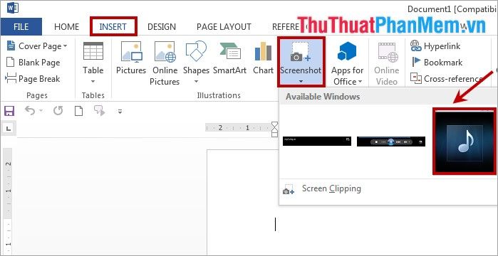Image resolution: width=498 pixels, height=256 pixels.
Task: Expand the Shapes dropdown arrow
Action: click(x=196, y=82)
